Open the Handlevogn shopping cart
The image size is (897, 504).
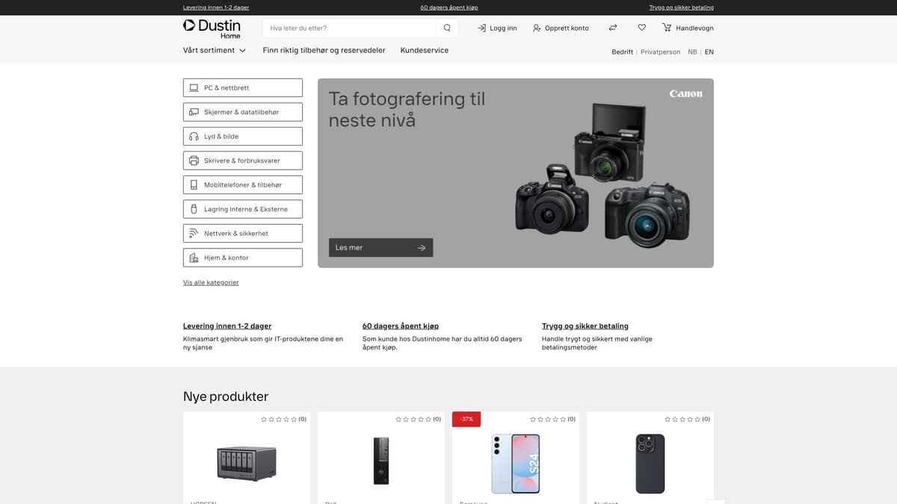688,28
